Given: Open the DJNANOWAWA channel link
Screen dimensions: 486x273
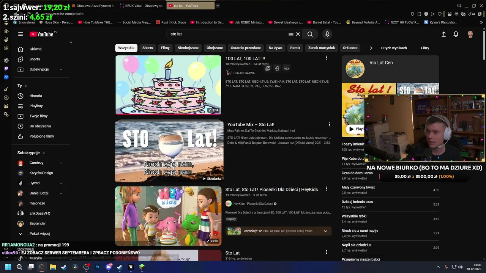Looking at the screenshot, I should 244,73.
